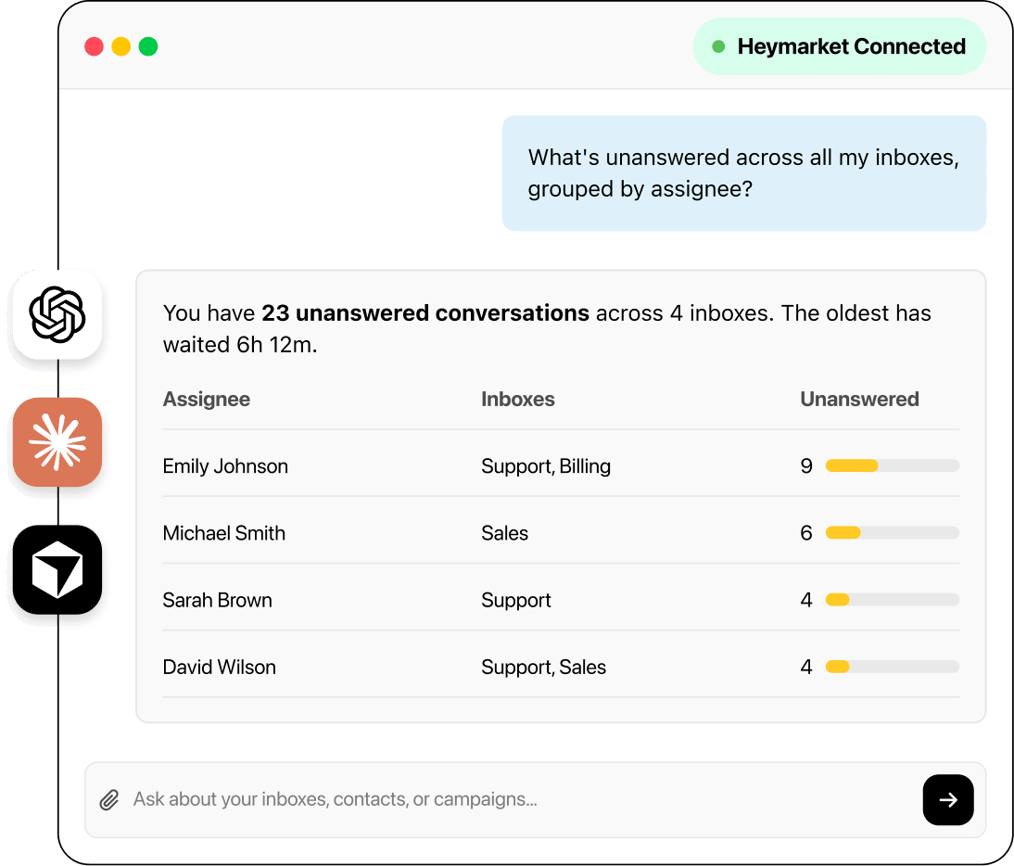Click the Inboxes column header
The height and width of the screenshot is (866, 1014).
(x=518, y=399)
